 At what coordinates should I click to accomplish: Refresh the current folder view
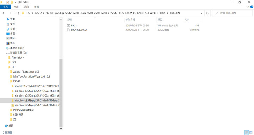pos(207,13)
